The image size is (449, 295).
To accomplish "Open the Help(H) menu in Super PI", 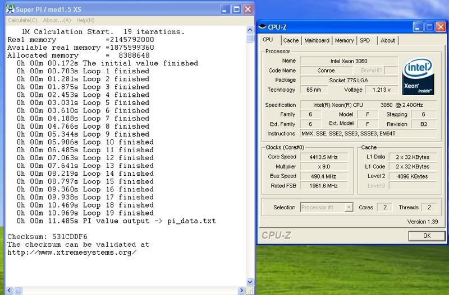I will pos(85,20).
